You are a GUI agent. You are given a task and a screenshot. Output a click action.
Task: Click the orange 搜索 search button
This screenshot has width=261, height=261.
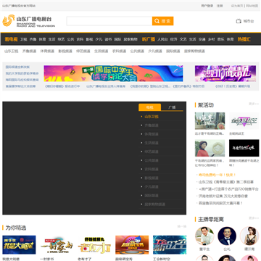click(162, 21)
